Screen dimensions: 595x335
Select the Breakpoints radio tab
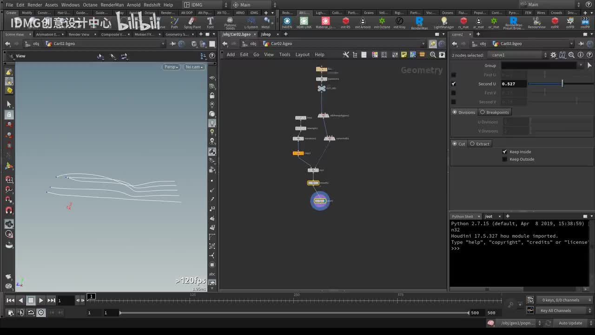(495, 112)
